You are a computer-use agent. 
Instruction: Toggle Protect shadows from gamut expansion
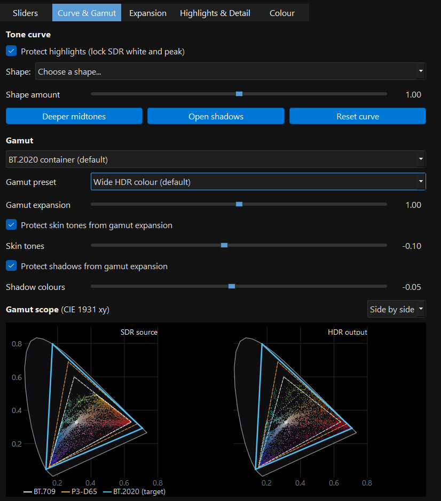coord(11,265)
